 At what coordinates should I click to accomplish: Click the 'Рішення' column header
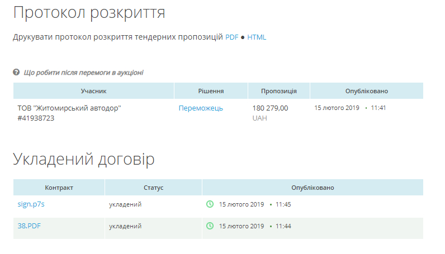[x=211, y=91]
